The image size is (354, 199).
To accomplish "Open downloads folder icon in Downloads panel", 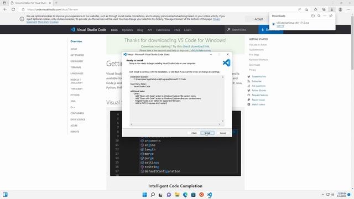I will (313, 16).
